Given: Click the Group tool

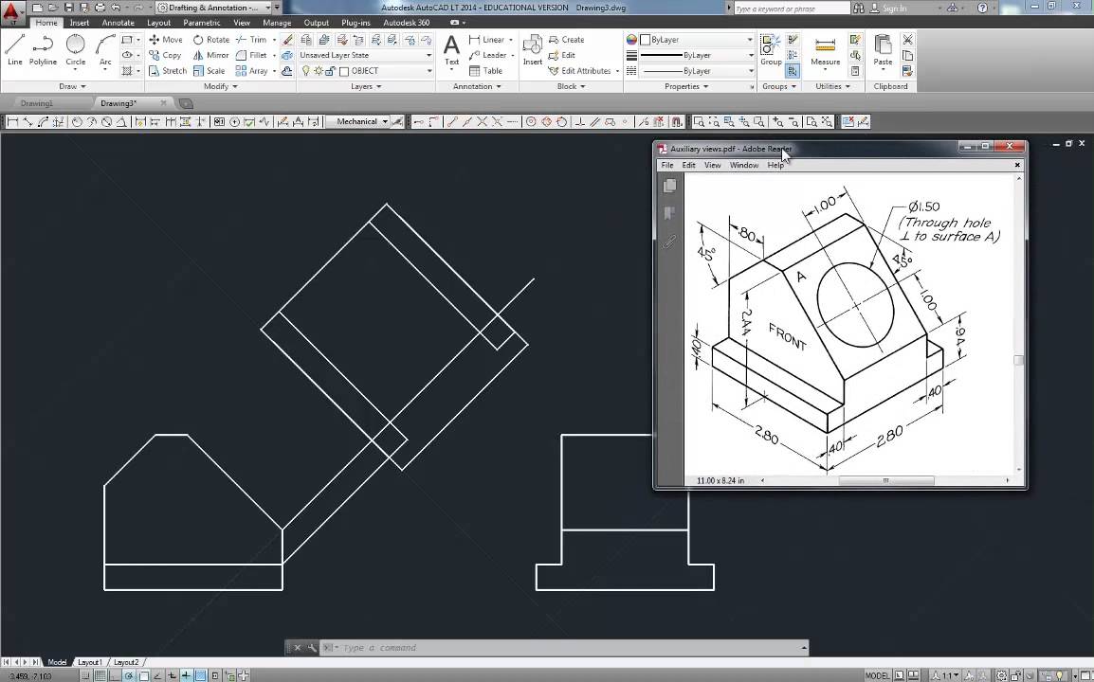Looking at the screenshot, I should click(x=771, y=49).
